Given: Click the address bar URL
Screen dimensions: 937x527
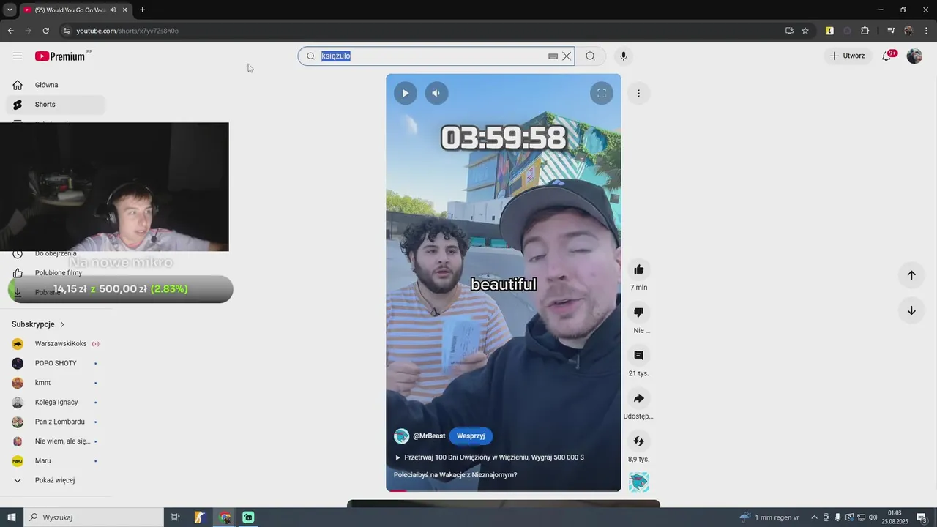Looking at the screenshot, I should tap(127, 31).
